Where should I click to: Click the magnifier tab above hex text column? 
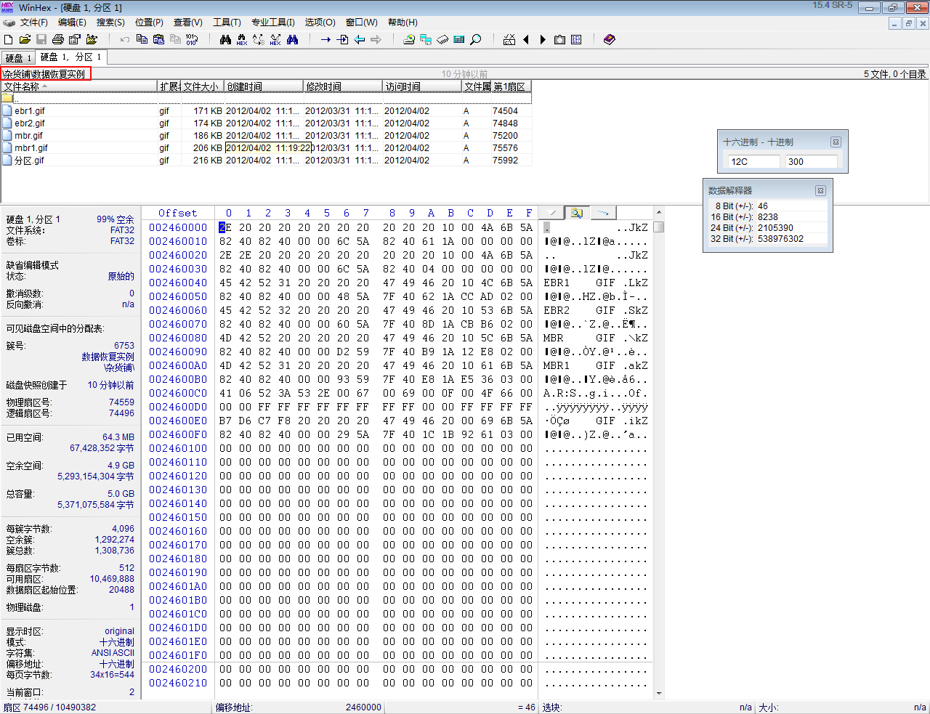point(577,213)
